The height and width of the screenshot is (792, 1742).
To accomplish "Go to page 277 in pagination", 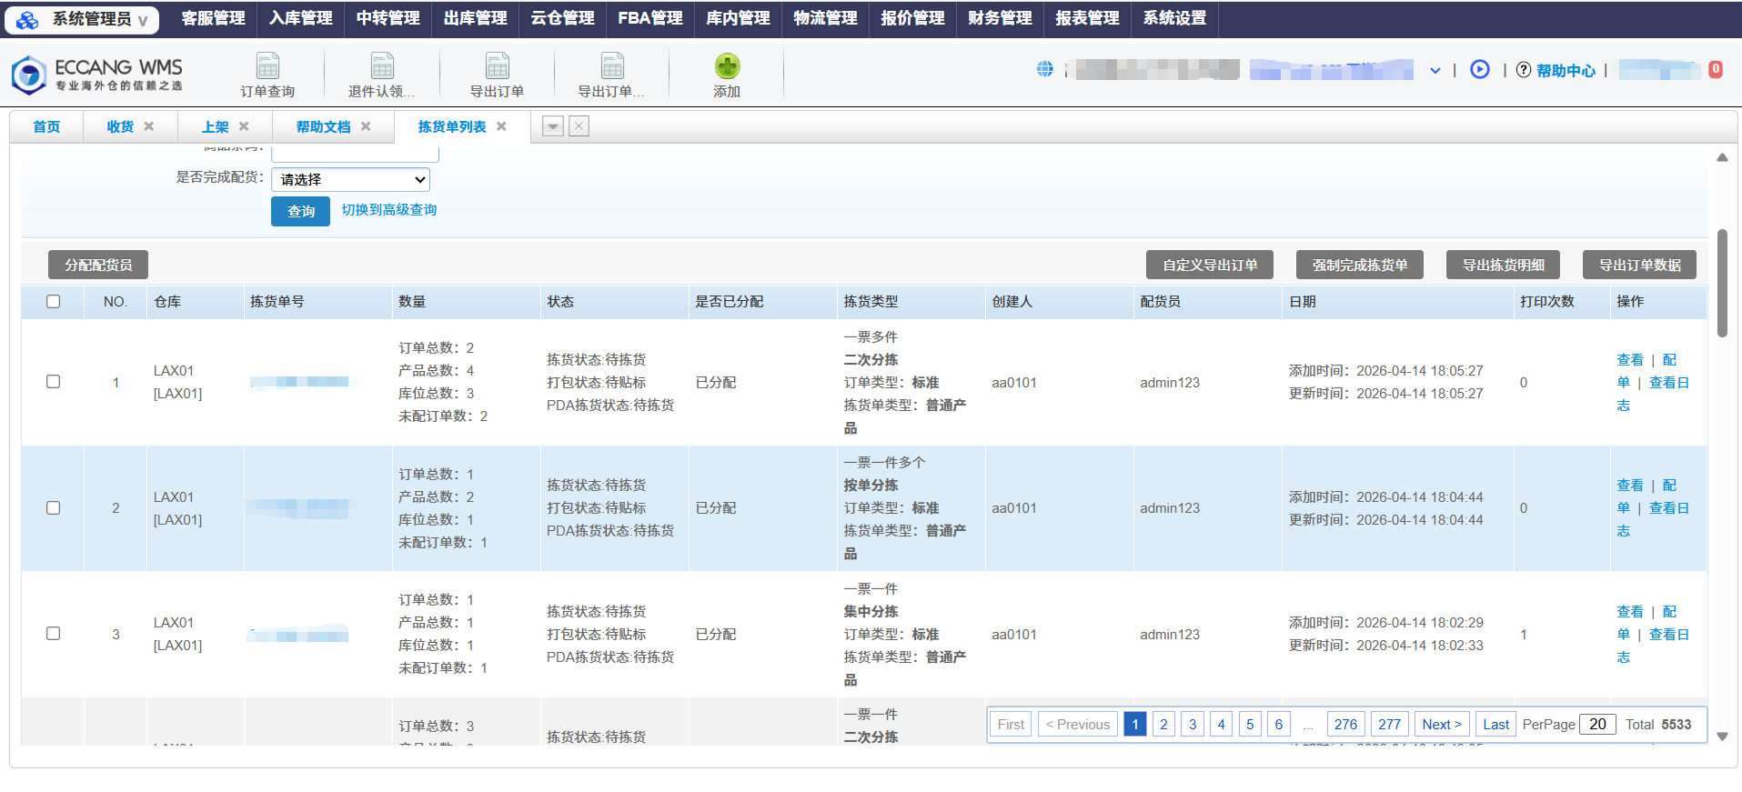I will 1389,724.
